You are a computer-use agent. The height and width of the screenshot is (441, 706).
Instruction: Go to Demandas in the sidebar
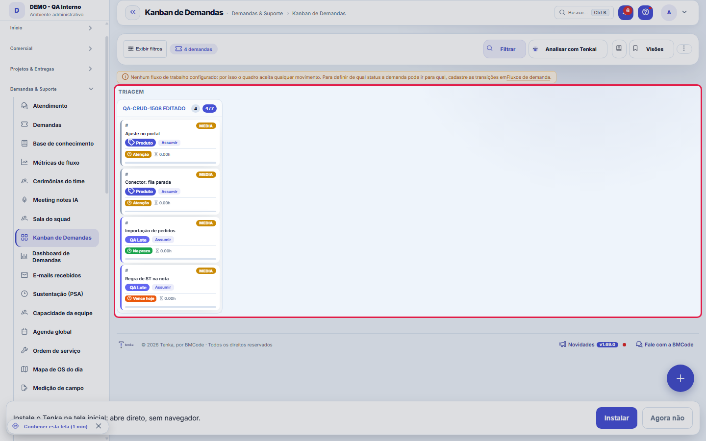tap(56, 125)
